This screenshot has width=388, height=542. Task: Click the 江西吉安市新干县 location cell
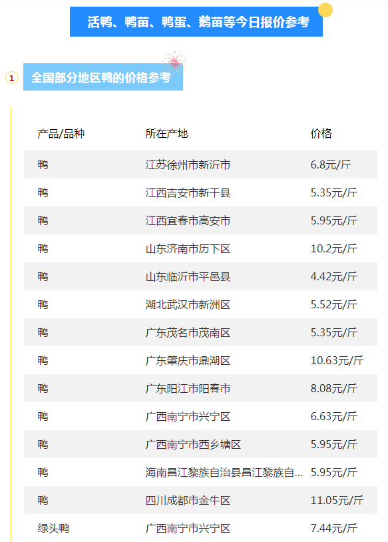(188, 192)
